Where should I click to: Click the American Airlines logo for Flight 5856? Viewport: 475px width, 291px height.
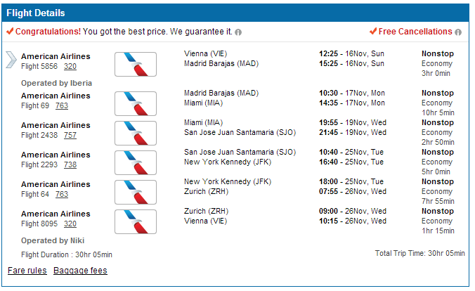136,64
